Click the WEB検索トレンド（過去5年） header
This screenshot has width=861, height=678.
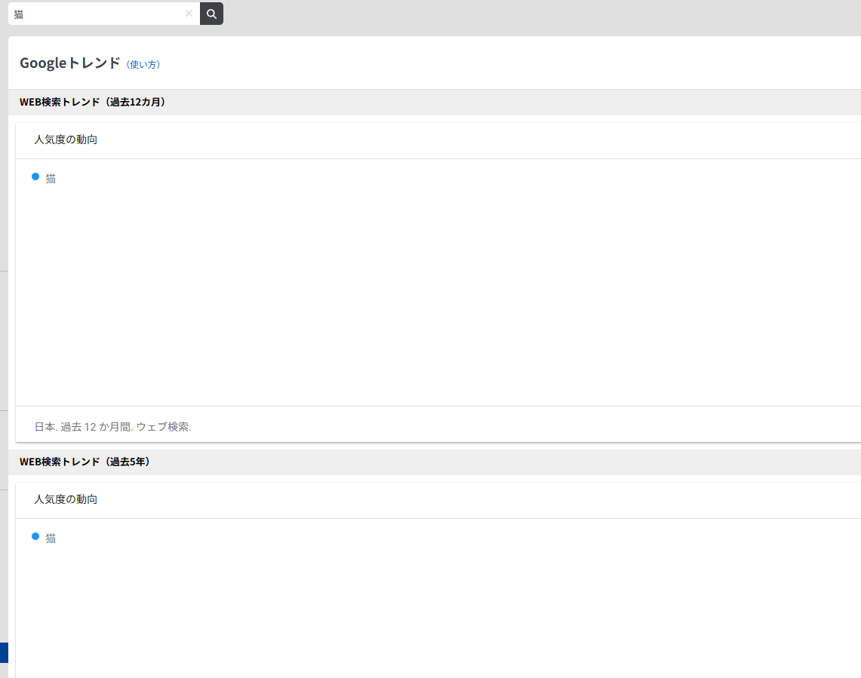click(x=85, y=462)
